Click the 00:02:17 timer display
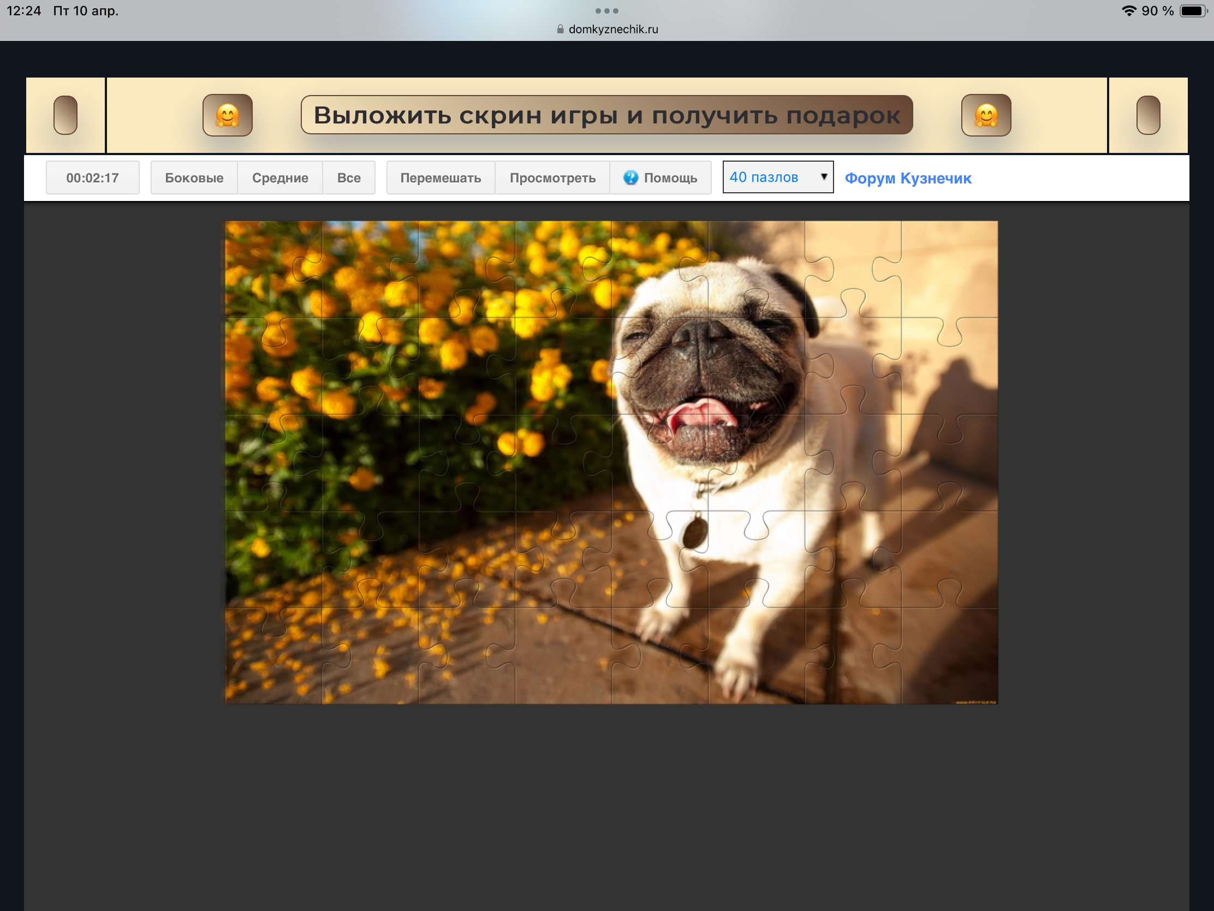 [x=92, y=178]
